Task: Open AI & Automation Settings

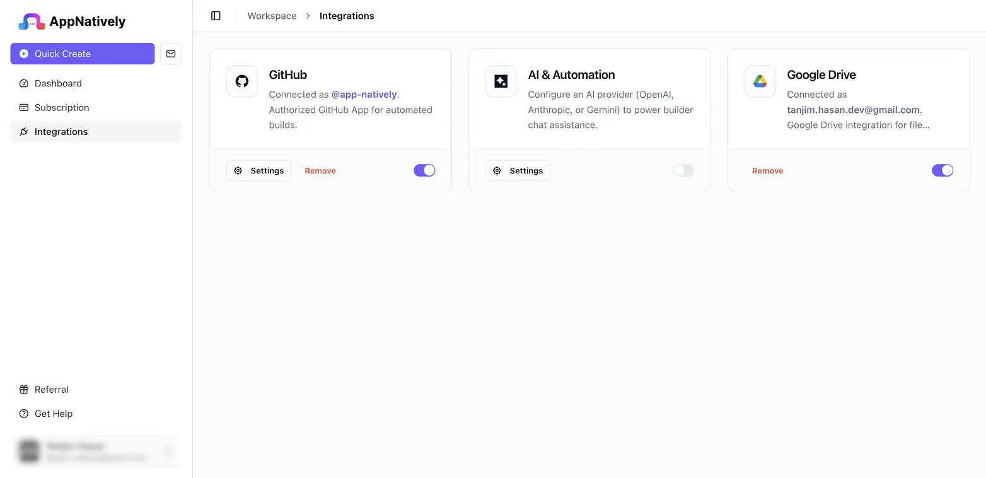Action: coord(518,170)
